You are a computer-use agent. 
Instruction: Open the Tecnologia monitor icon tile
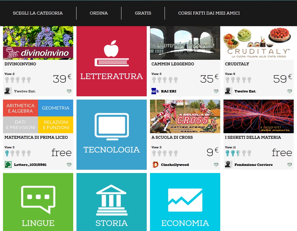click(111, 134)
